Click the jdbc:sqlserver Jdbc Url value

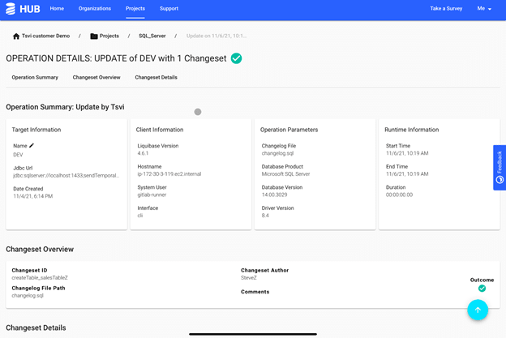pos(66,175)
